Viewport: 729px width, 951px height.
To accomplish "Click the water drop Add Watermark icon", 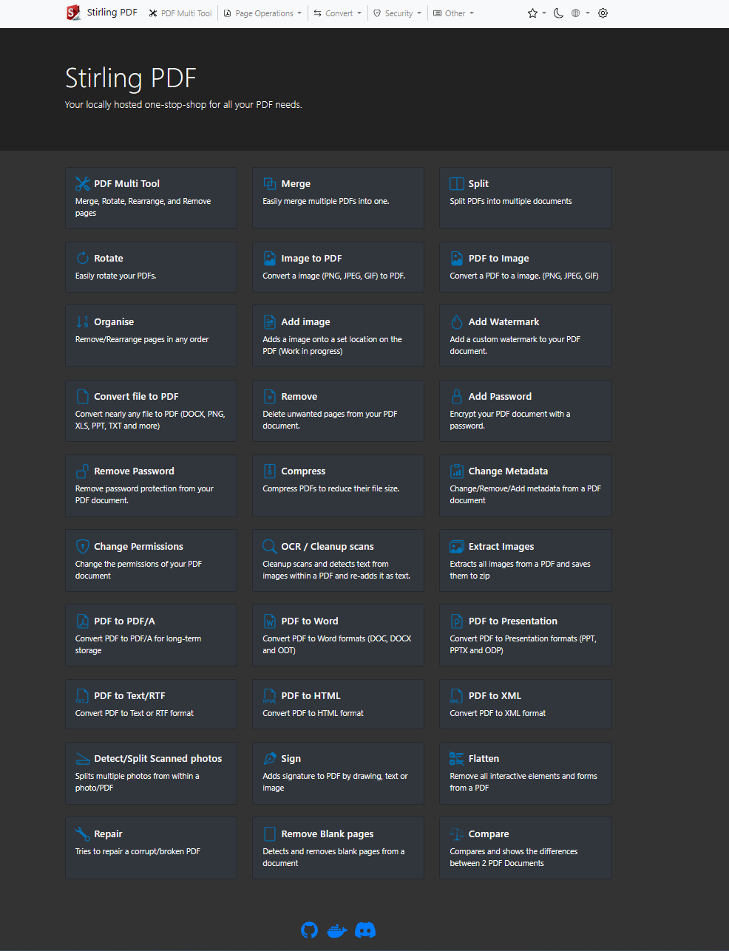I will pyautogui.click(x=457, y=322).
